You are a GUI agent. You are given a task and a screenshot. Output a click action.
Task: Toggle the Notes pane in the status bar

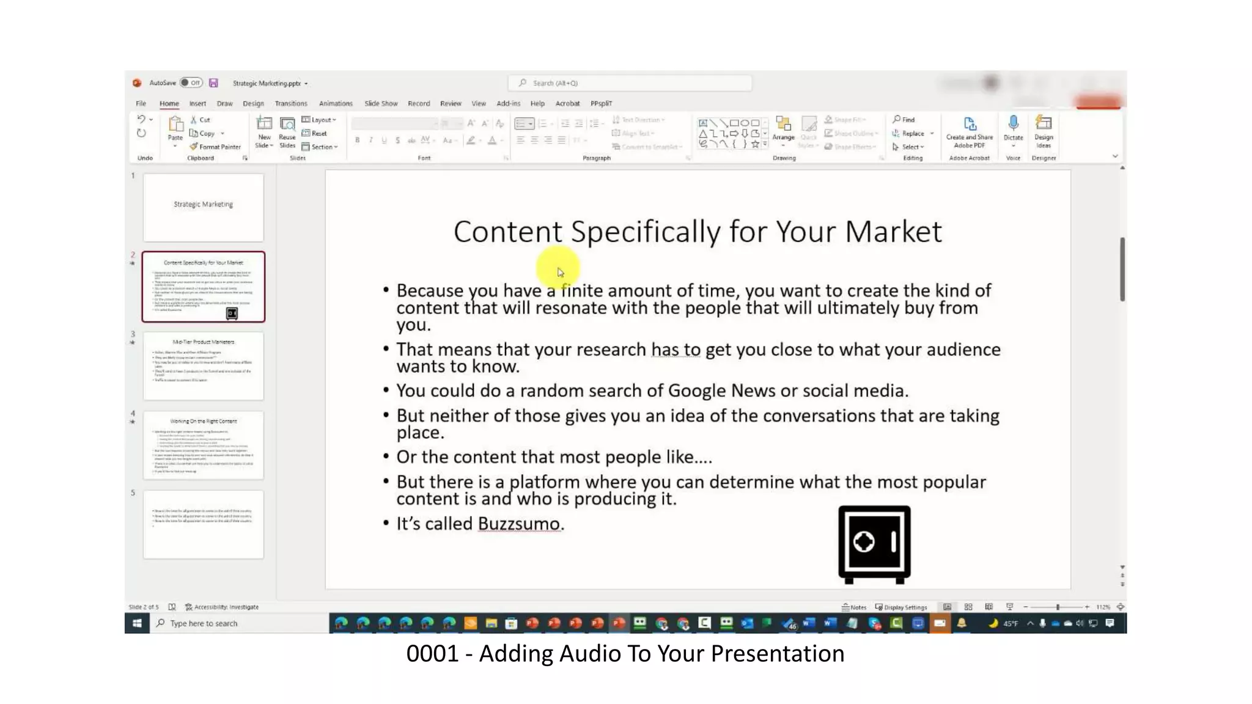click(854, 607)
